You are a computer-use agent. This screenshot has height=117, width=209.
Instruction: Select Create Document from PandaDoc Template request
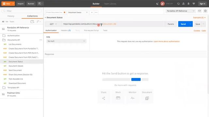[22, 49]
